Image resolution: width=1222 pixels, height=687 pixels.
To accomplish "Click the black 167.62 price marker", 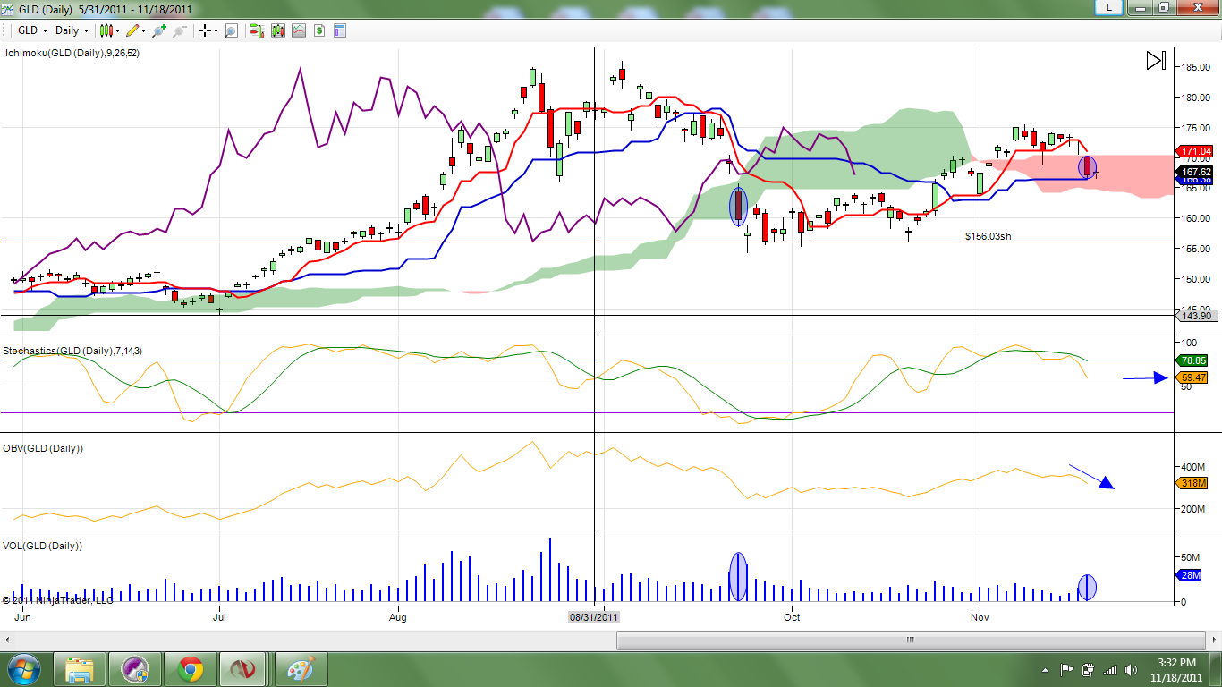I will (x=1195, y=172).
